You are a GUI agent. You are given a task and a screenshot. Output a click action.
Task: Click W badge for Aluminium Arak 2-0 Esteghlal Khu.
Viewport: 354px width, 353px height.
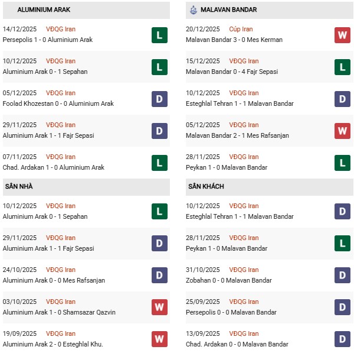(x=159, y=339)
